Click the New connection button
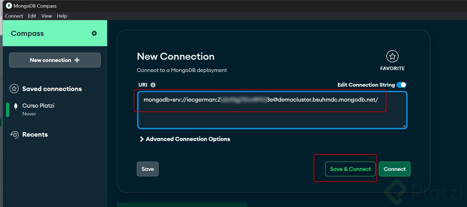Viewport: 467px width, 207px height. (55, 60)
